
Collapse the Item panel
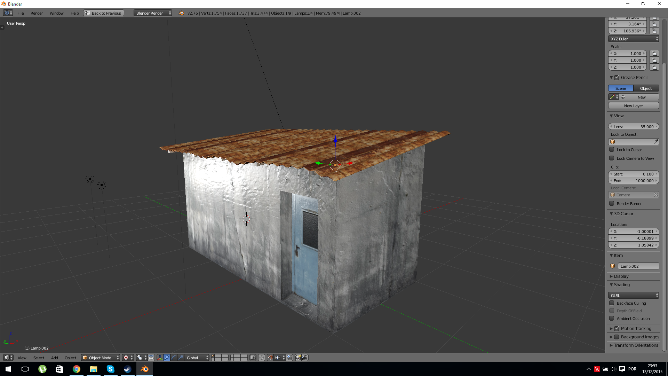611,256
